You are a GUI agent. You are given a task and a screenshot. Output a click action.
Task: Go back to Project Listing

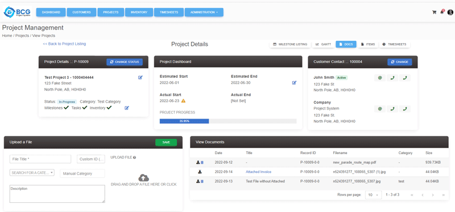coord(64,44)
